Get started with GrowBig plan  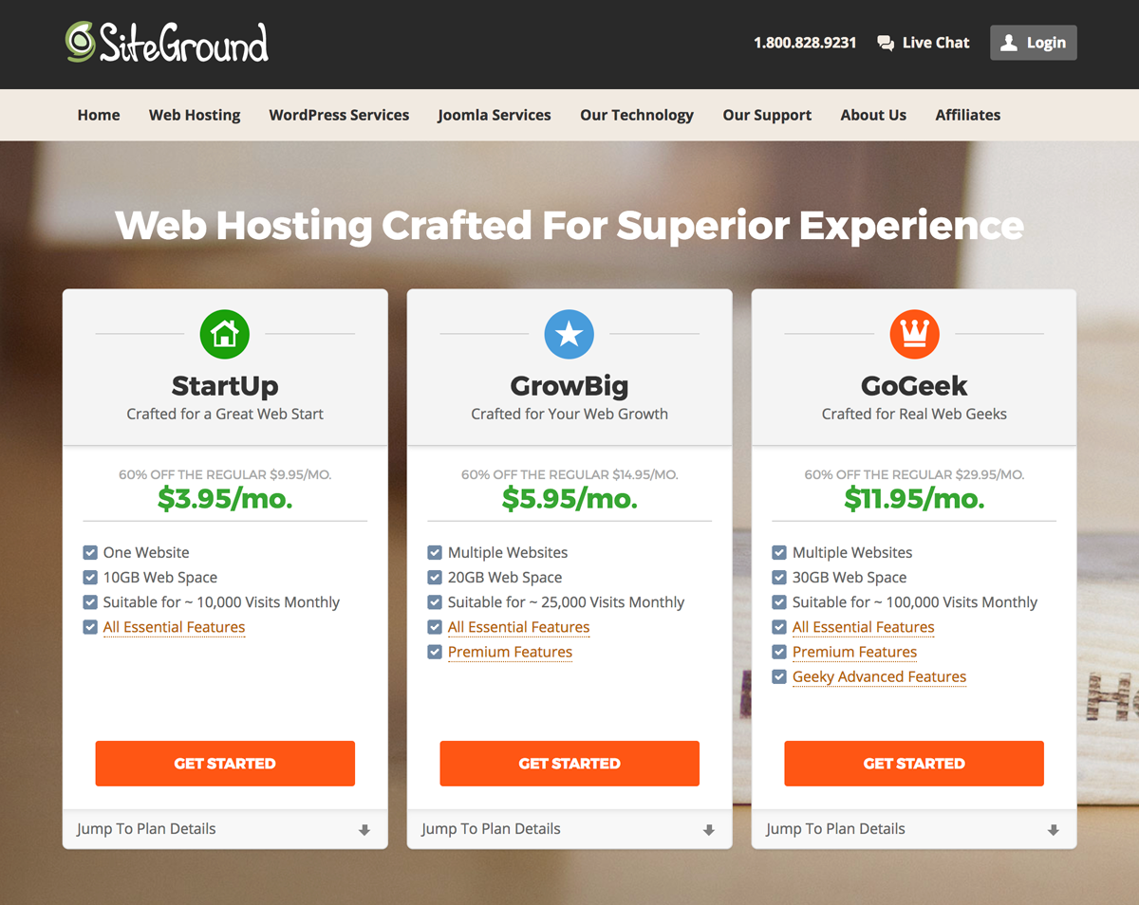[x=569, y=764]
